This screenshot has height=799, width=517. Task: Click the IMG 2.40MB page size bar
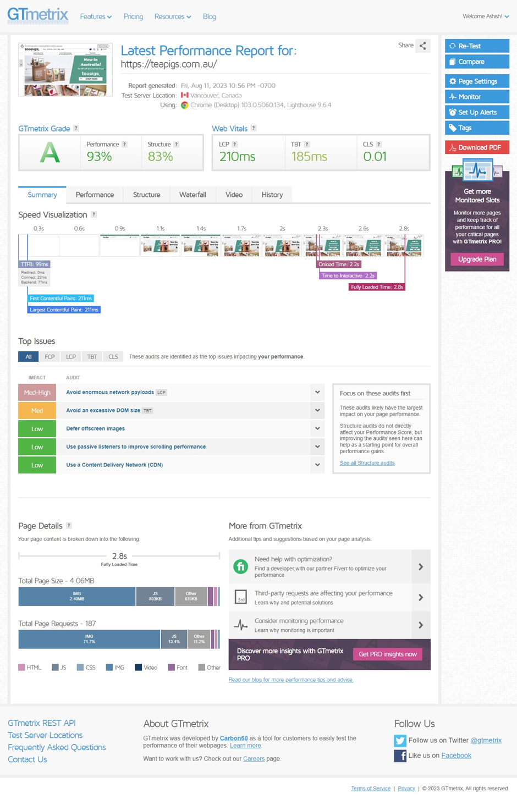(77, 597)
